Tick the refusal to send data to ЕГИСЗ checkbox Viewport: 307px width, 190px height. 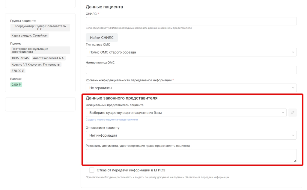coord(92,170)
